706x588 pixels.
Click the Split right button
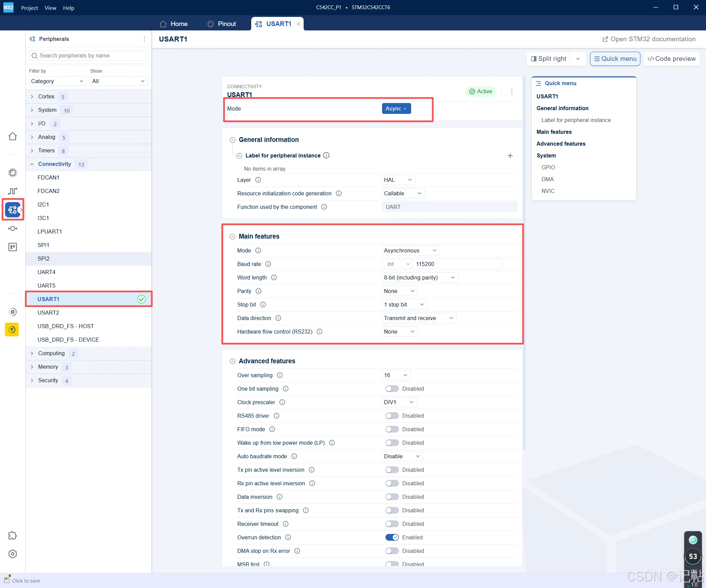click(549, 59)
